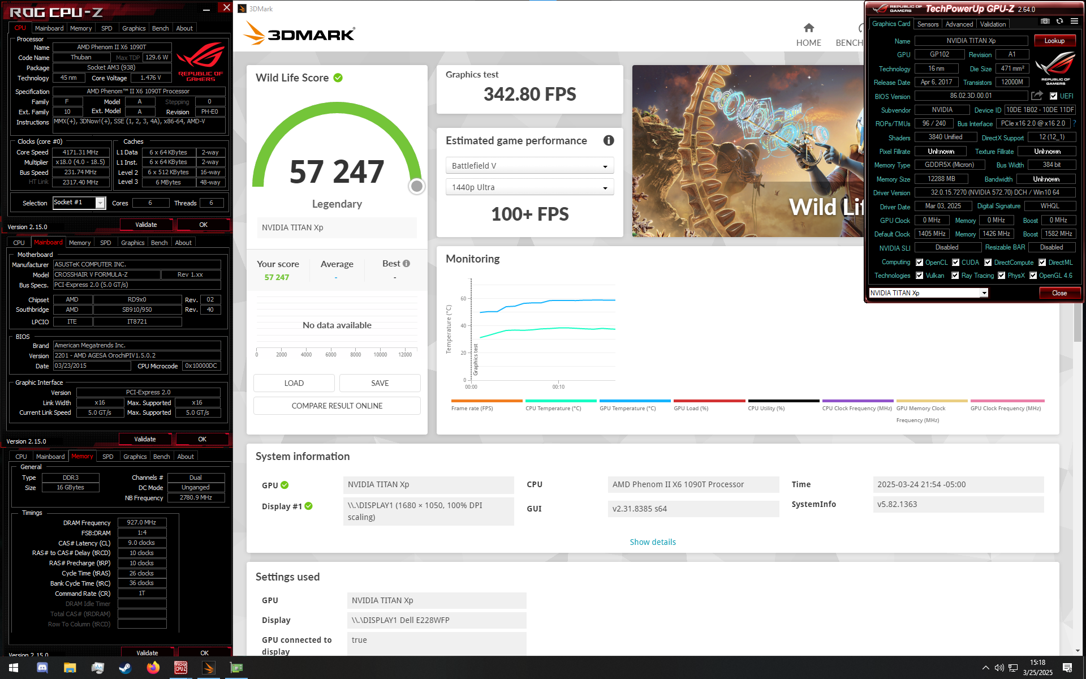Open Graphics tab in bottom CPU-Z window
Screen dimensions: 1086x679
(x=135, y=457)
